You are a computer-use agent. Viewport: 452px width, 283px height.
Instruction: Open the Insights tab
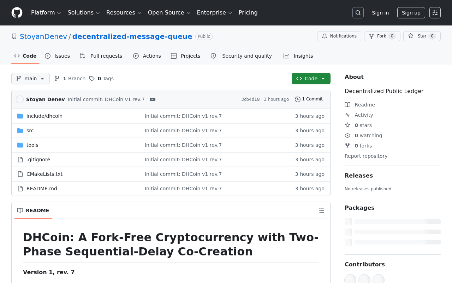[298, 56]
